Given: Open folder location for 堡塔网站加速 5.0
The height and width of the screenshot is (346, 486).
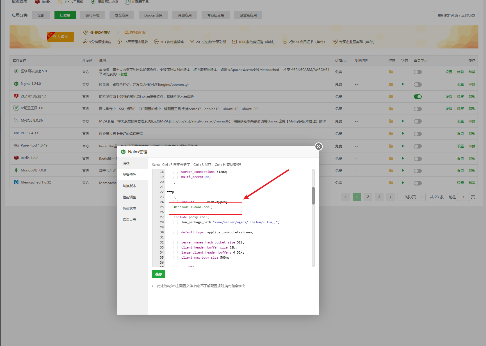Looking at the screenshot, I should [x=391, y=72].
